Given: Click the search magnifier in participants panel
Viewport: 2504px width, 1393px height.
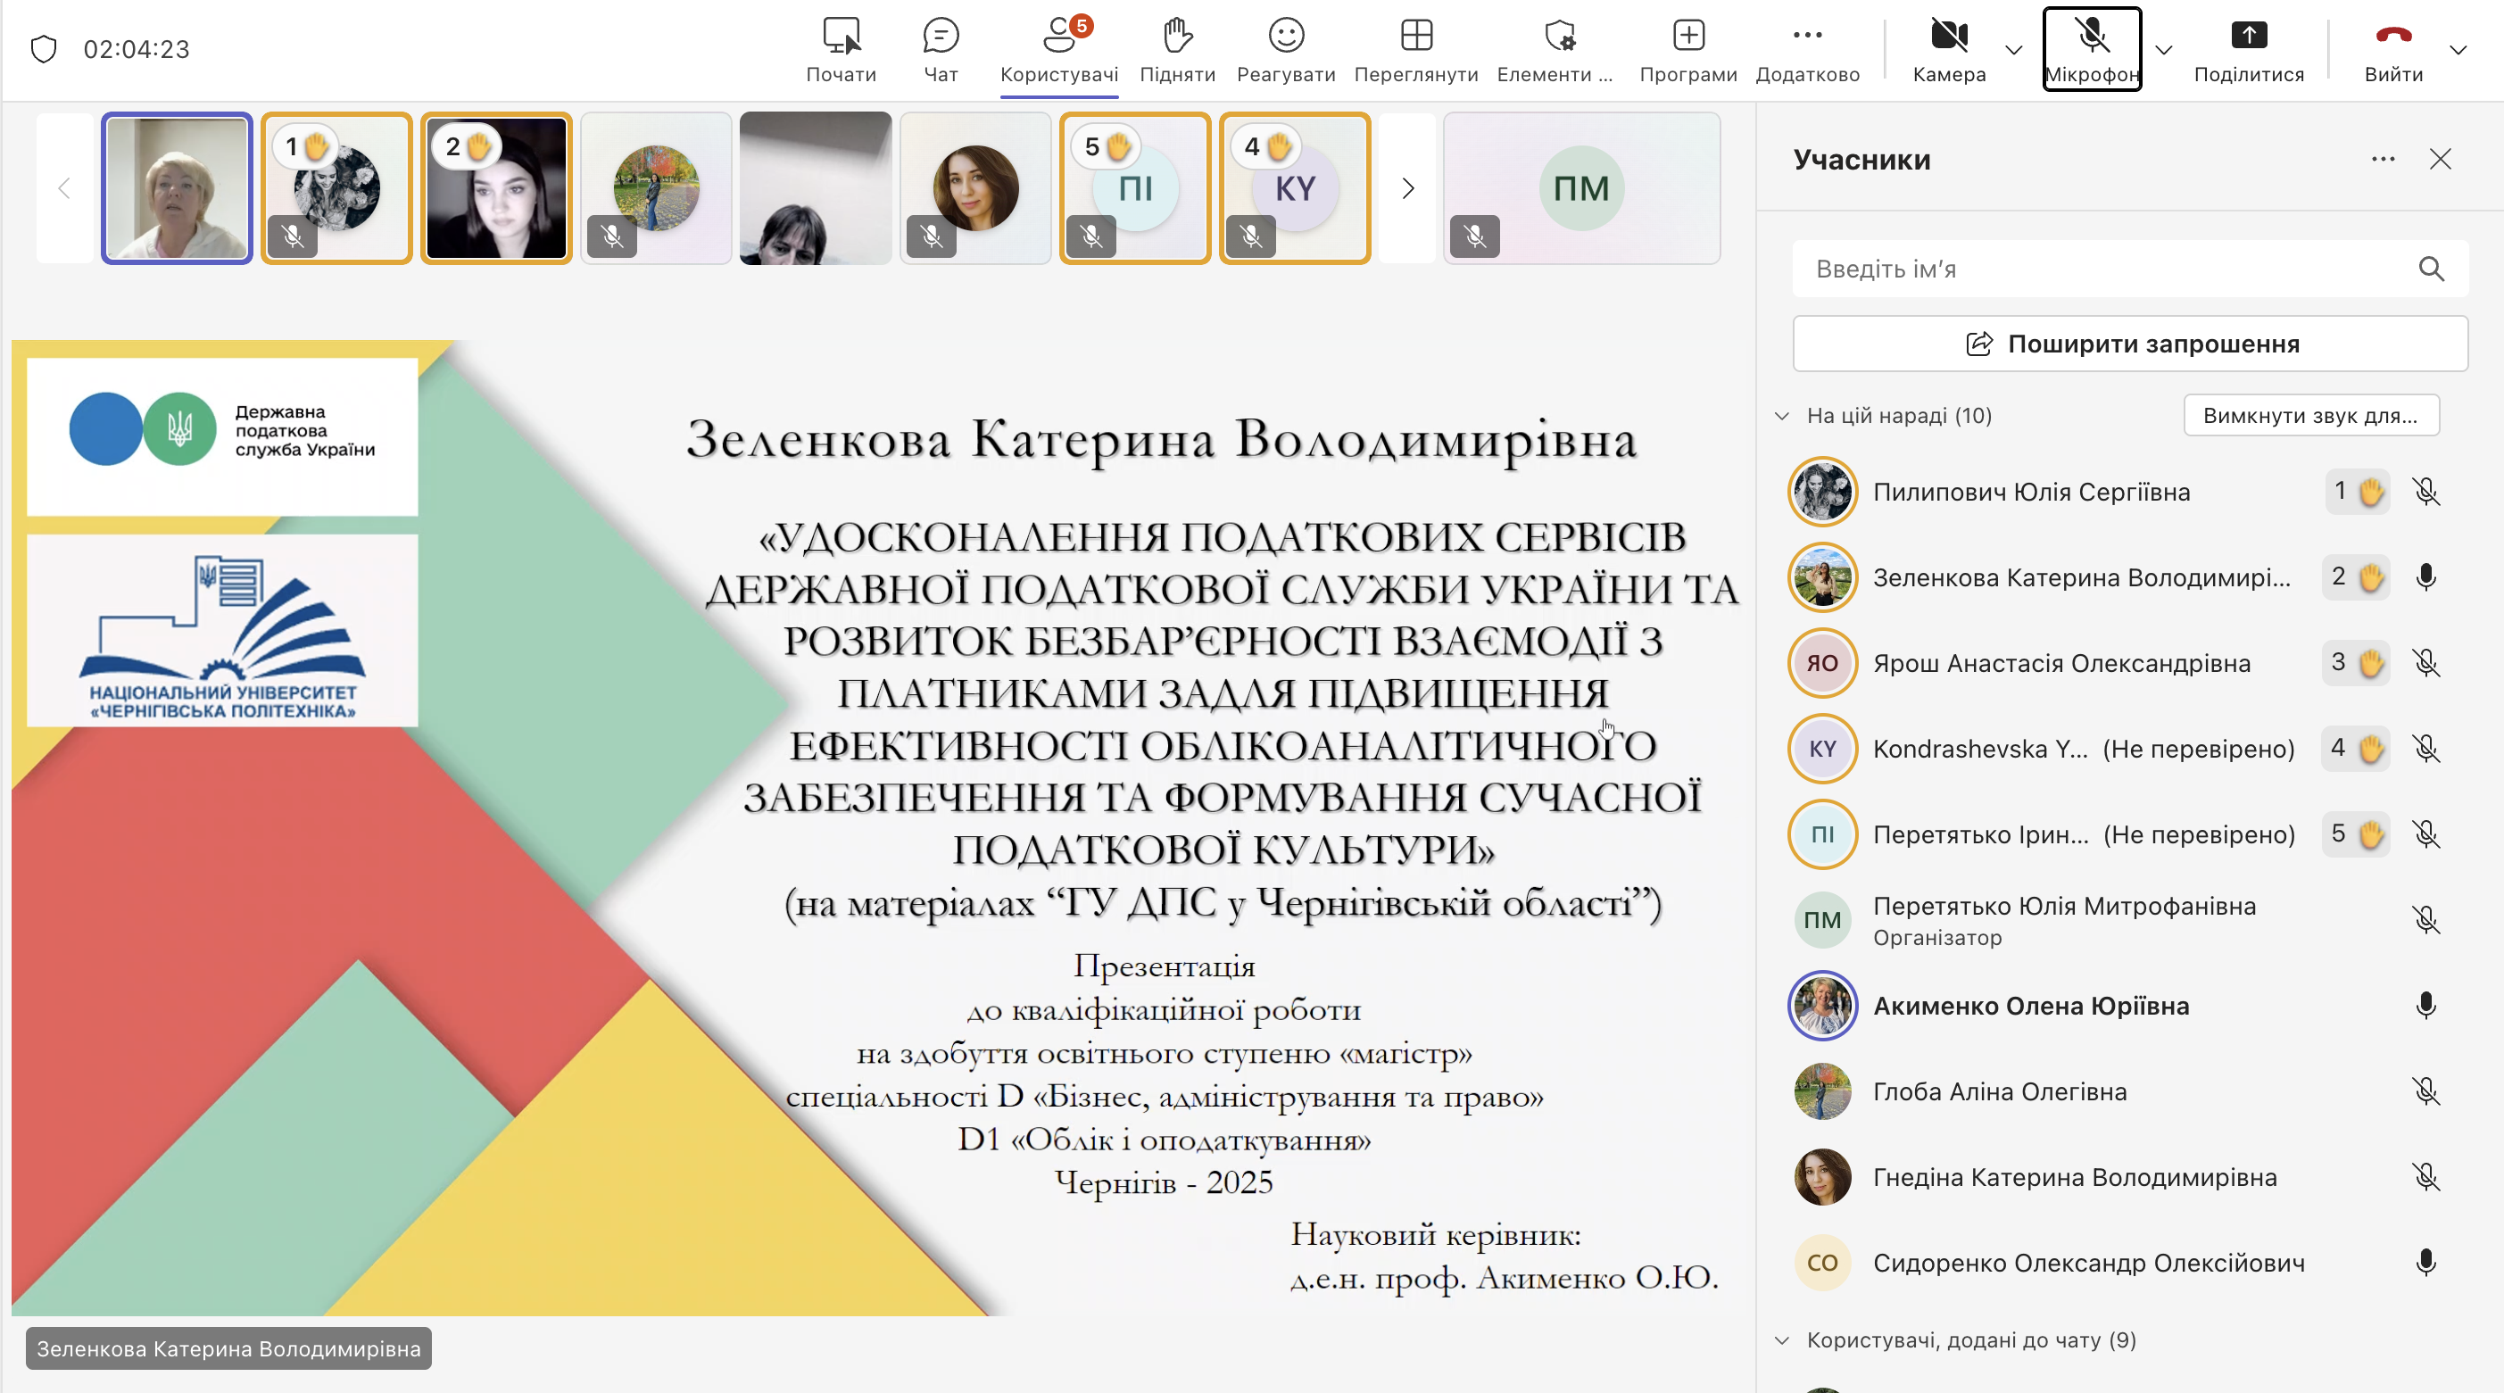Looking at the screenshot, I should [x=2431, y=269].
